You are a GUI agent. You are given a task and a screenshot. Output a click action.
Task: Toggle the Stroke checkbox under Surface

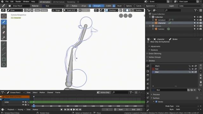tap(156, 102)
